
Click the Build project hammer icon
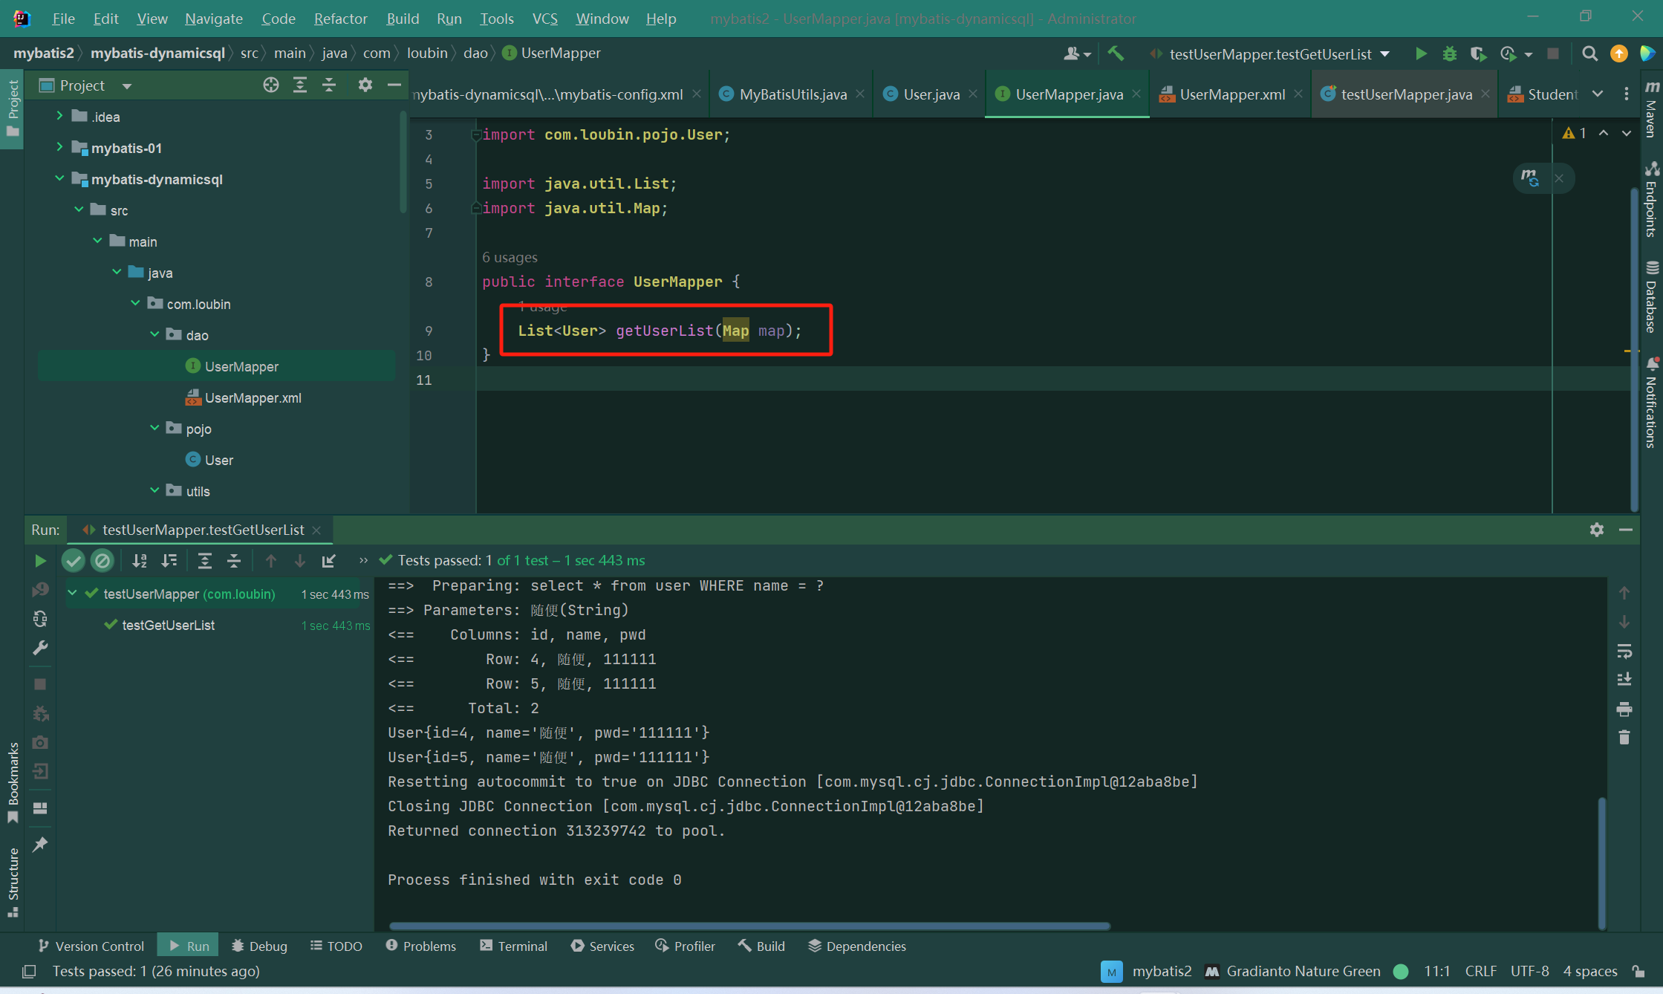point(1116,53)
